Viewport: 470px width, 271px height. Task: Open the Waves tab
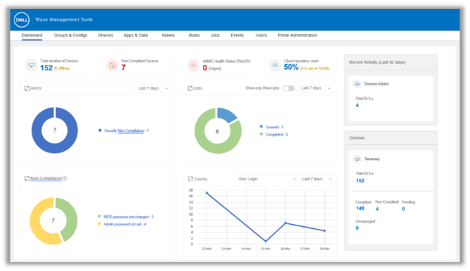168,35
